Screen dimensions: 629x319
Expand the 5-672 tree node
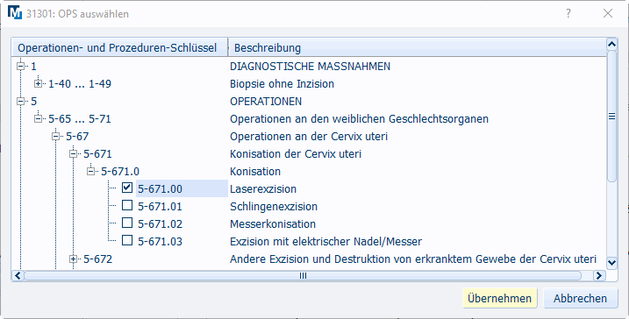click(73, 259)
